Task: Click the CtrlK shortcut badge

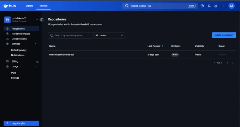Action: (x=192, y=6)
